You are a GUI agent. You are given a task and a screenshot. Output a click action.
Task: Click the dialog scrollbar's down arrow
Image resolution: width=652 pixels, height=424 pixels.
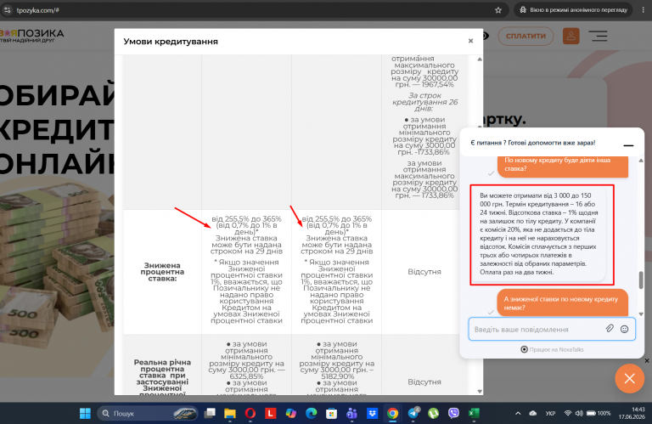[x=480, y=391]
